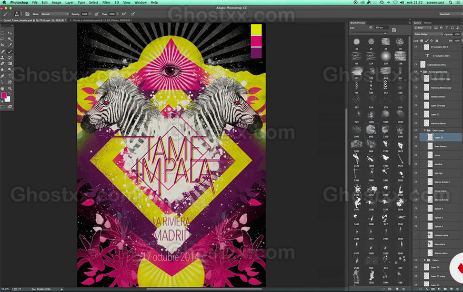Switch to the History panel tab
The width and height of the screenshot is (463, 292).
point(427,23)
